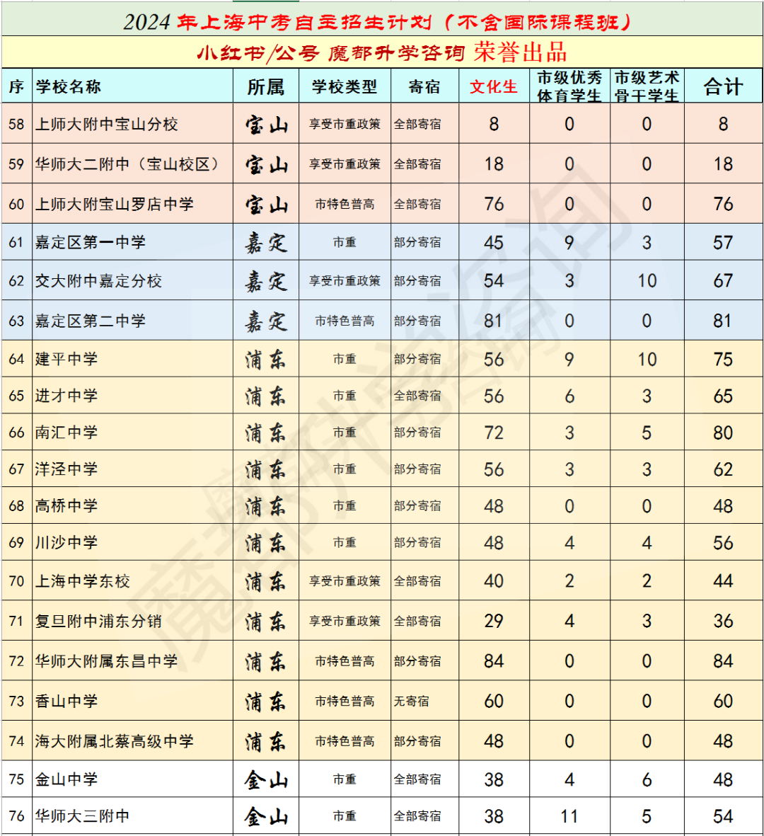Click total 36 in row 71
Image resolution: width=764 pixels, height=836 pixels.
723,621
